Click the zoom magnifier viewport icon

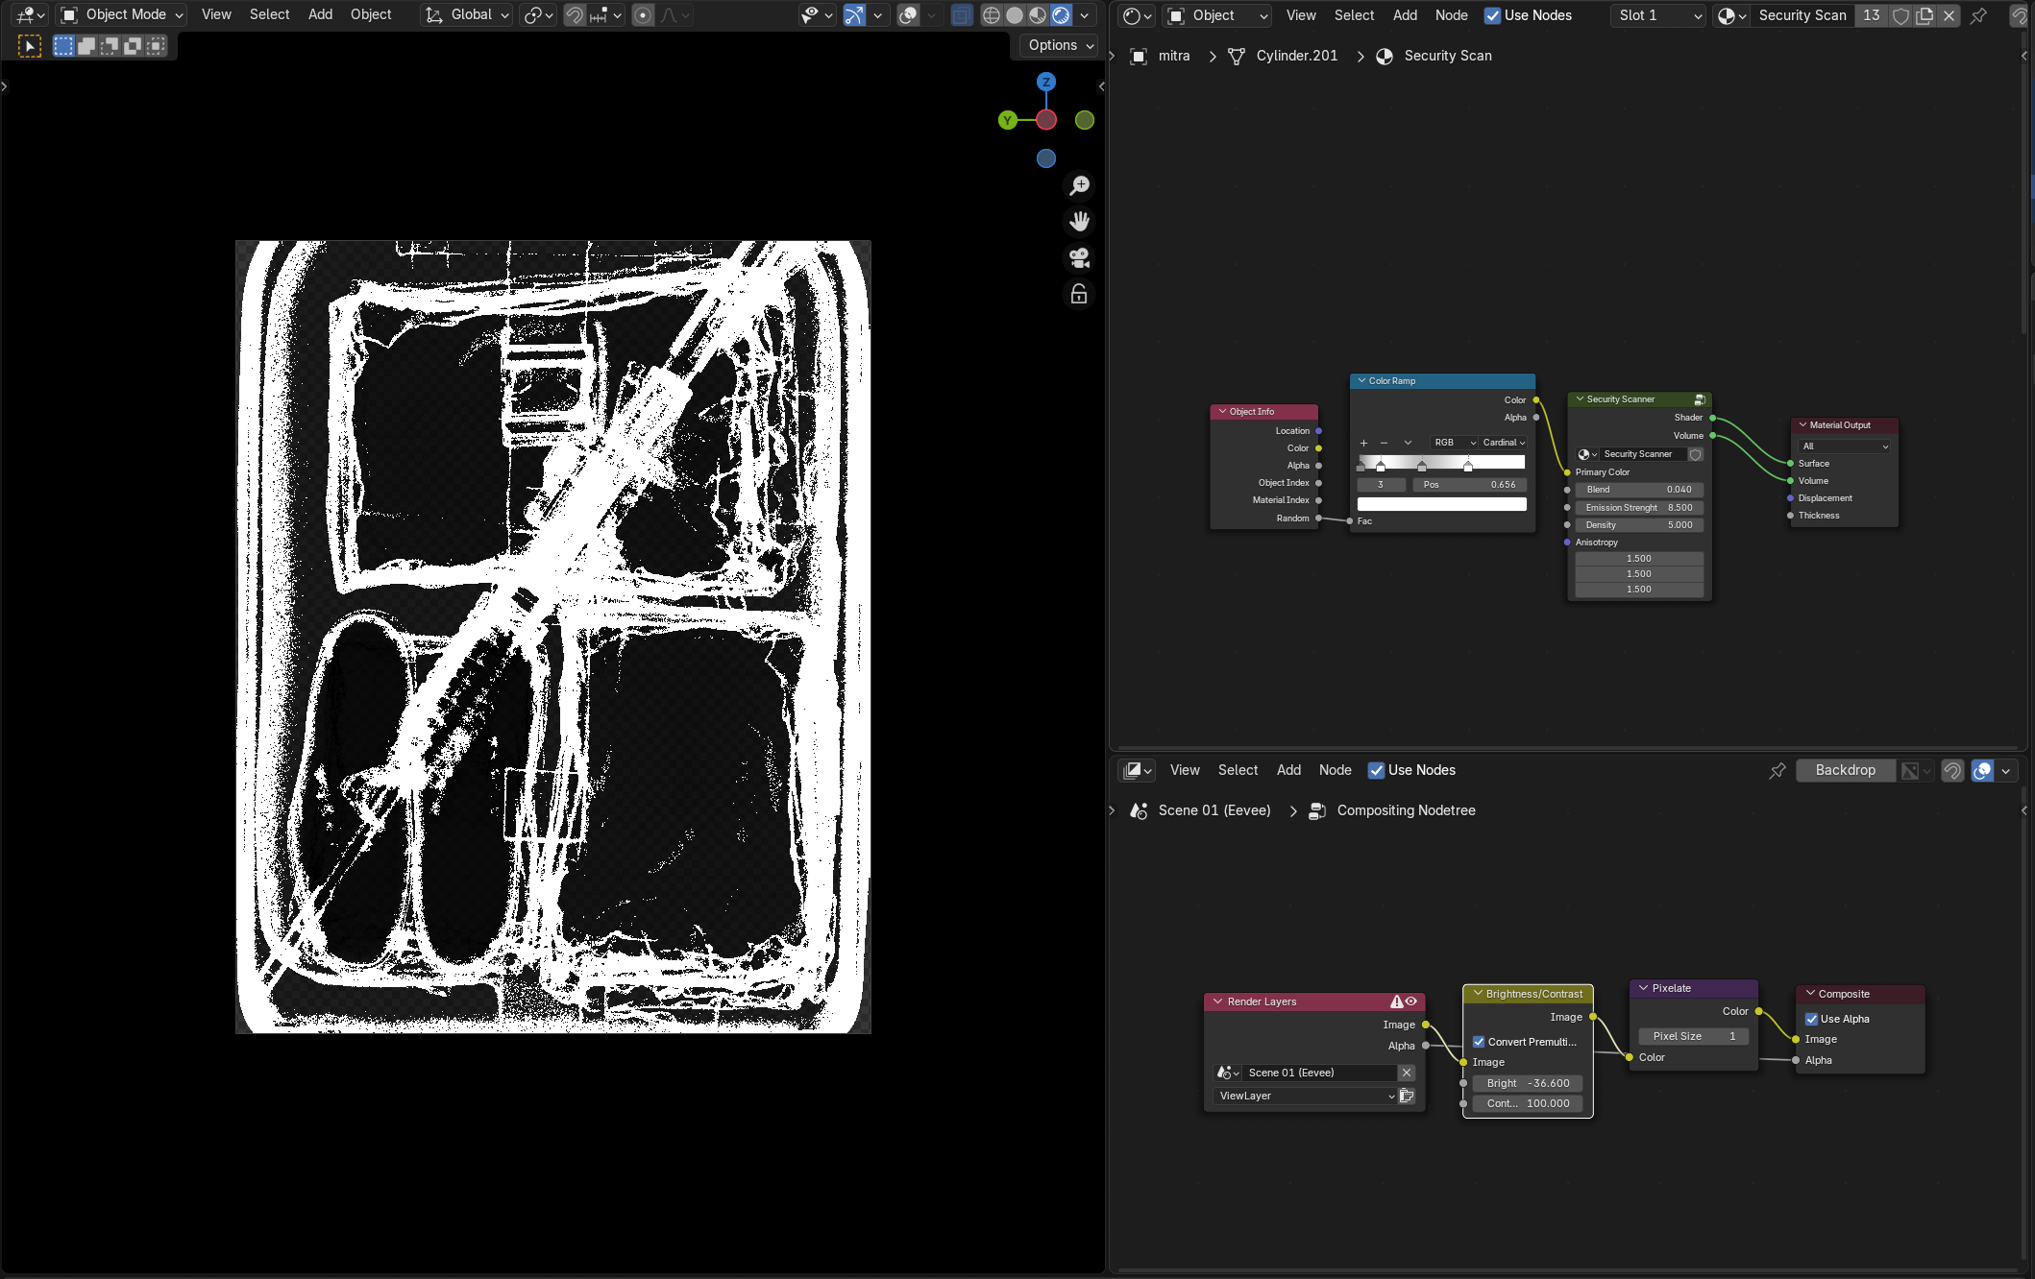1079,185
